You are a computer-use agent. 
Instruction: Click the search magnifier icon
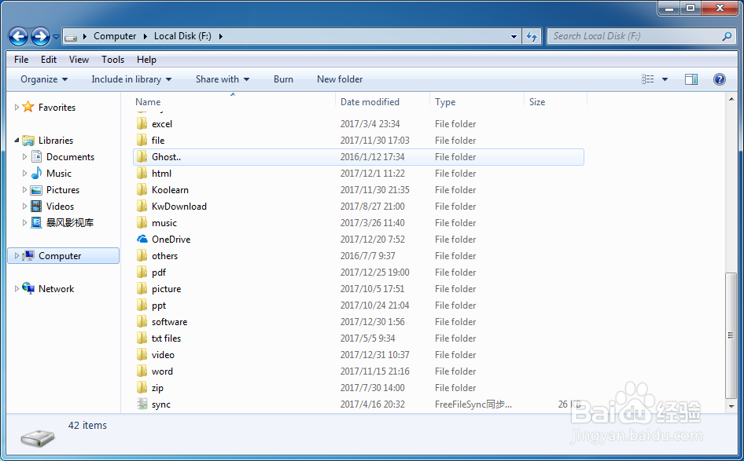pyautogui.click(x=727, y=36)
